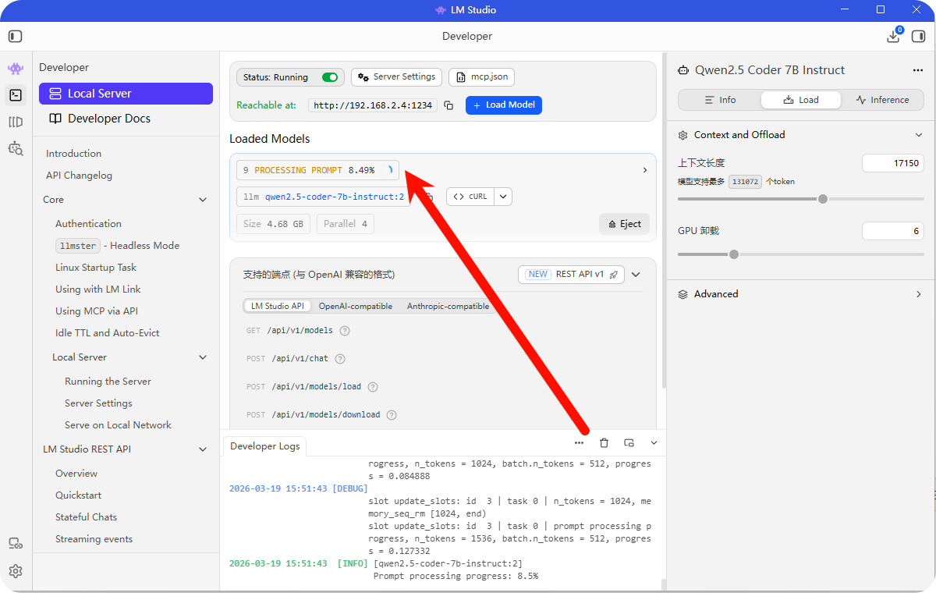Expand the cURL dropdown arrow
This screenshot has width=936, height=593.
pos(503,197)
